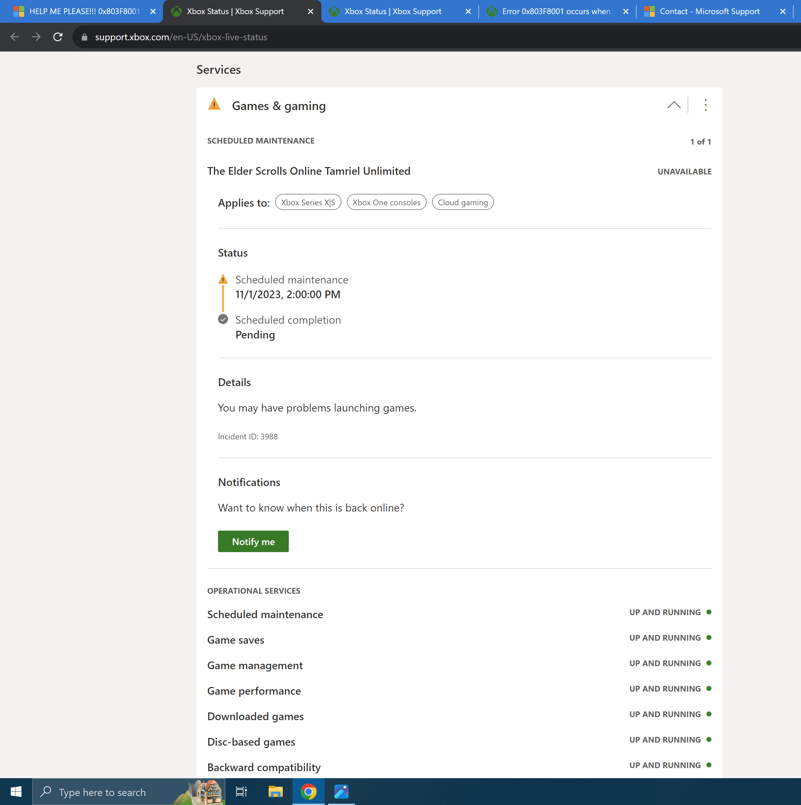Open Task View from the taskbar
Image resolution: width=801 pixels, height=805 pixels.
(241, 792)
